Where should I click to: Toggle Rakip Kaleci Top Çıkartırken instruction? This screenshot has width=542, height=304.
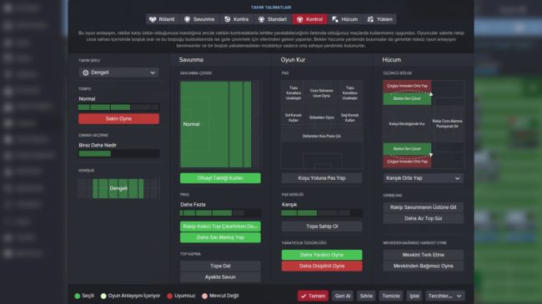[220, 227]
